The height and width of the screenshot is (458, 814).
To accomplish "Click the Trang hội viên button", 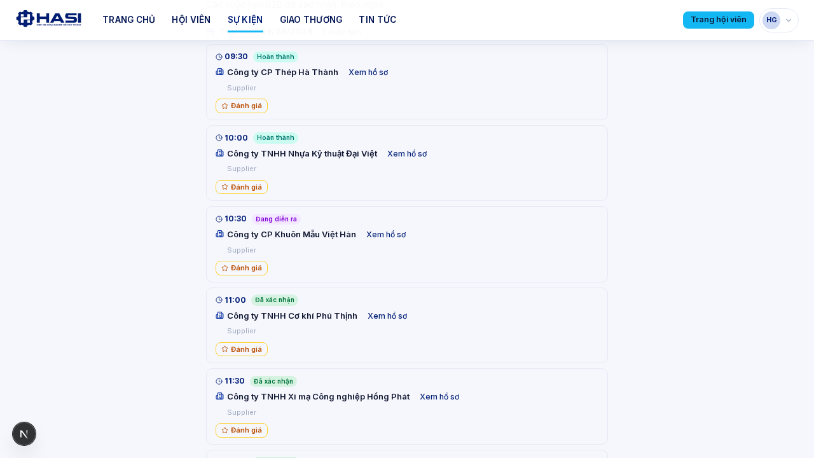I will (x=719, y=20).
